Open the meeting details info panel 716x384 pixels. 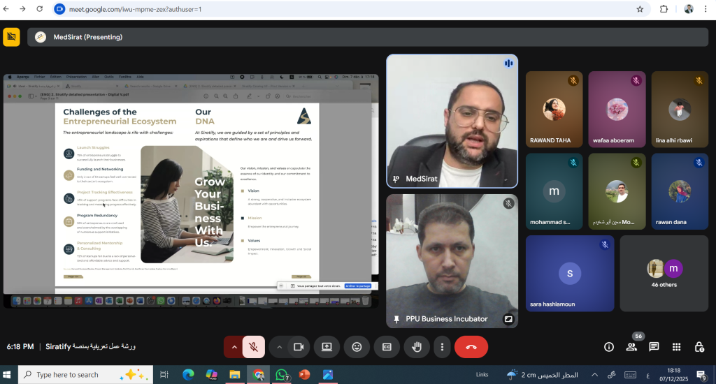[608, 347]
